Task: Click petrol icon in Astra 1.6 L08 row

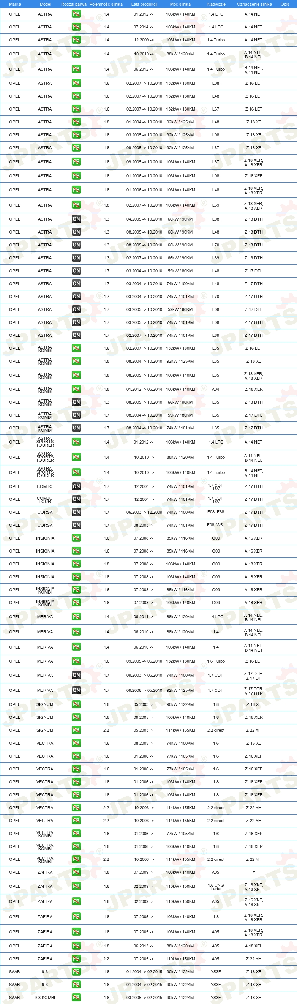Action: [x=76, y=83]
